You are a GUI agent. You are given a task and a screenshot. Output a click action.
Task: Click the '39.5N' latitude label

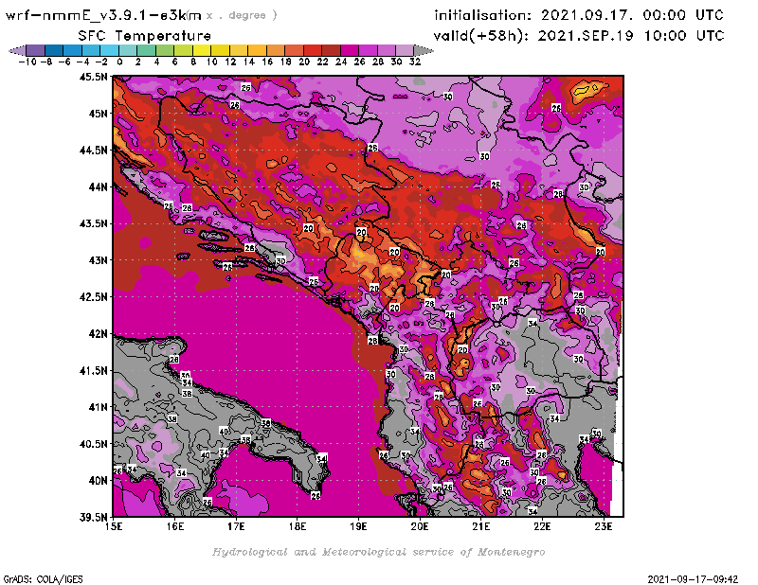click(93, 518)
